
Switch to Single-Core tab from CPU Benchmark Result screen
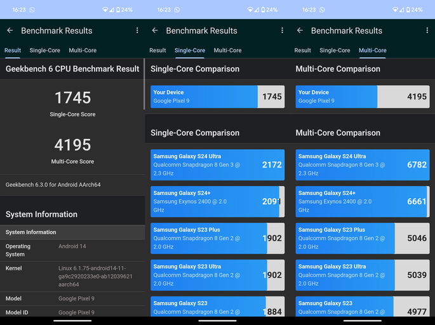pyautogui.click(x=44, y=50)
